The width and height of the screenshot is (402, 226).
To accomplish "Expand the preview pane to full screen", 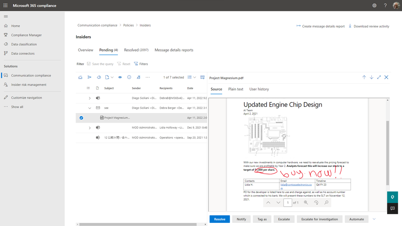I will point(379,77).
